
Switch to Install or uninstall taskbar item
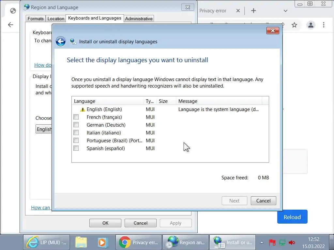233,242
